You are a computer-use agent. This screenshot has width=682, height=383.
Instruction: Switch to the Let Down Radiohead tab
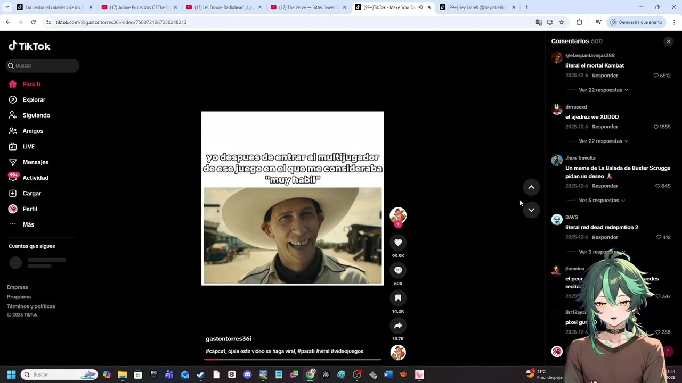pos(223,7)
